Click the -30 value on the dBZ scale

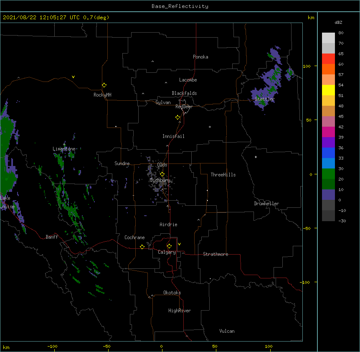[x=342, y=221]
